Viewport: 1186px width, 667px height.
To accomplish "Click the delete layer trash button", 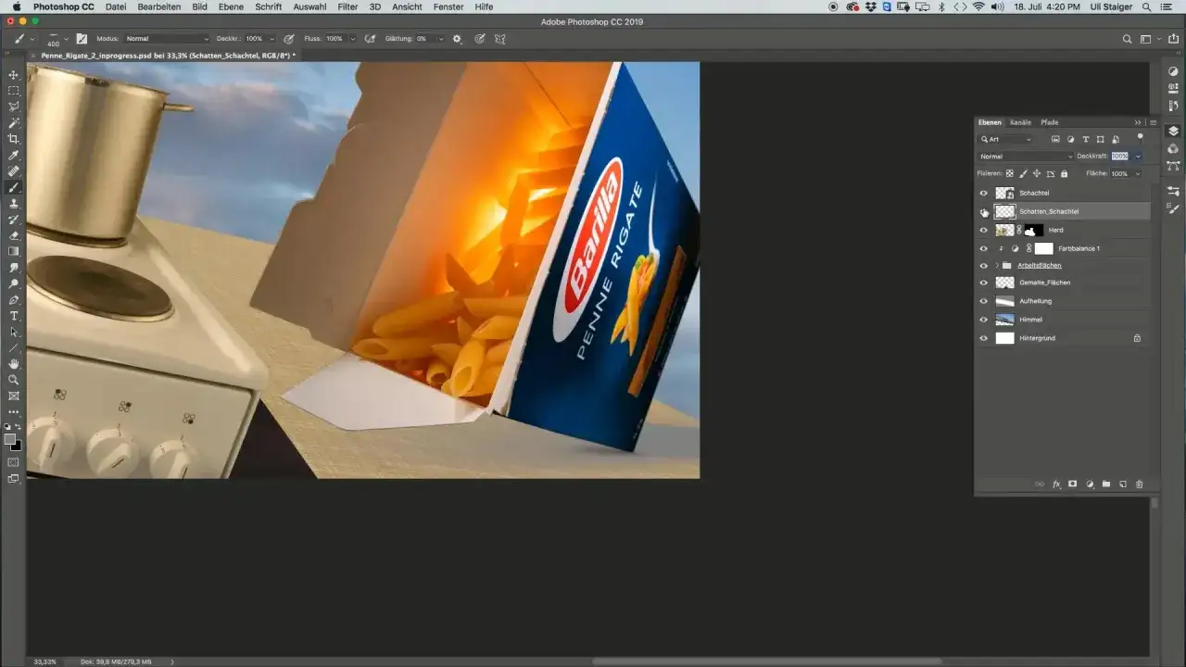I will point(1140,484).
